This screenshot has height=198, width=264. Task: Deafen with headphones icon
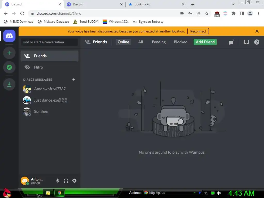coord(66,181)
